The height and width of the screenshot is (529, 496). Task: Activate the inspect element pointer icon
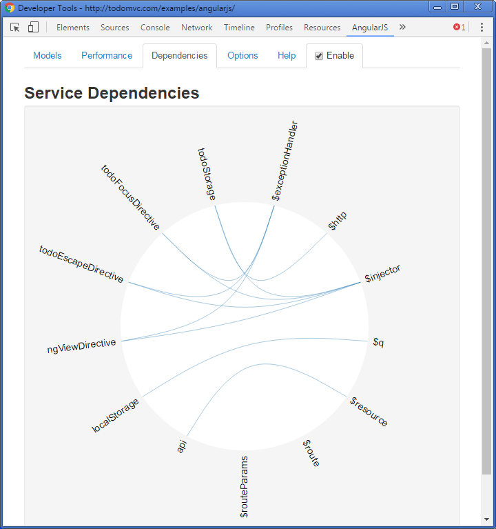(15, 28)
